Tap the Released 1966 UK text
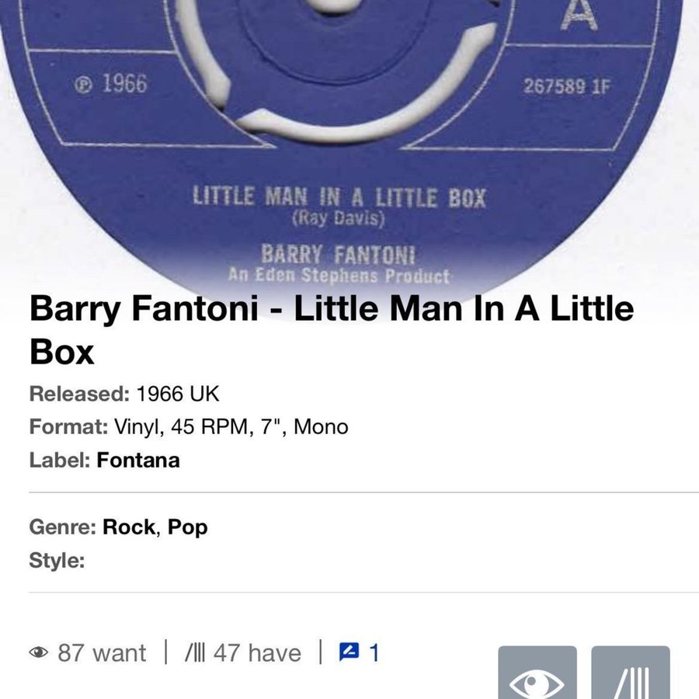Screen dimensions: 699x699 [x=124, y=394]
